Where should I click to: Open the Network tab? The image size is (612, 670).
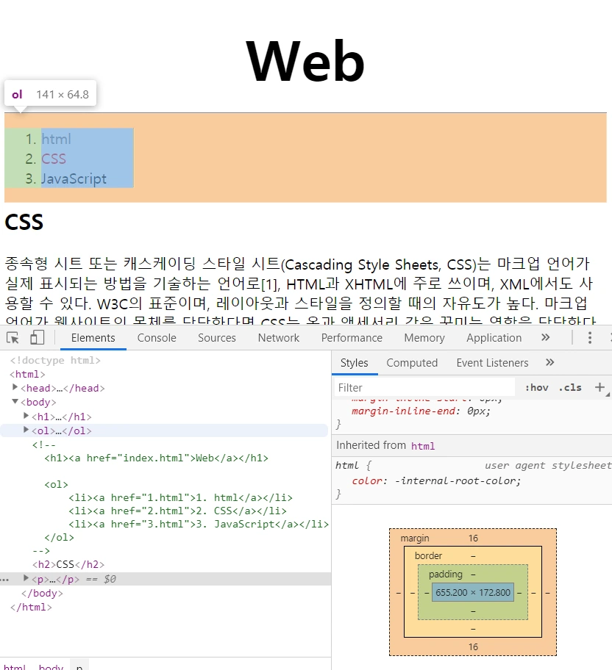[x=279, y=337]
